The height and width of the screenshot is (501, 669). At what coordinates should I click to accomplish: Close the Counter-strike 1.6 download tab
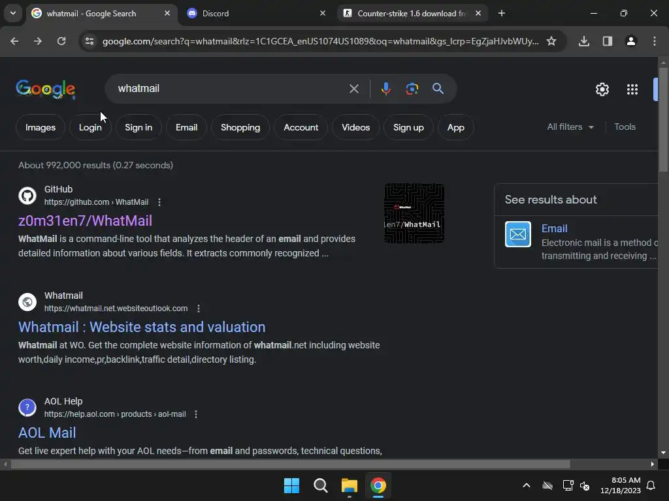[478, 13]
